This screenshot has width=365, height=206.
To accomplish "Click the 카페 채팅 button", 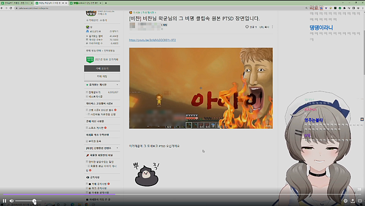I will coord(102,76).
